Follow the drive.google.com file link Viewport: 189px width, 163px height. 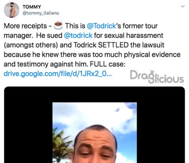[58, 74]
